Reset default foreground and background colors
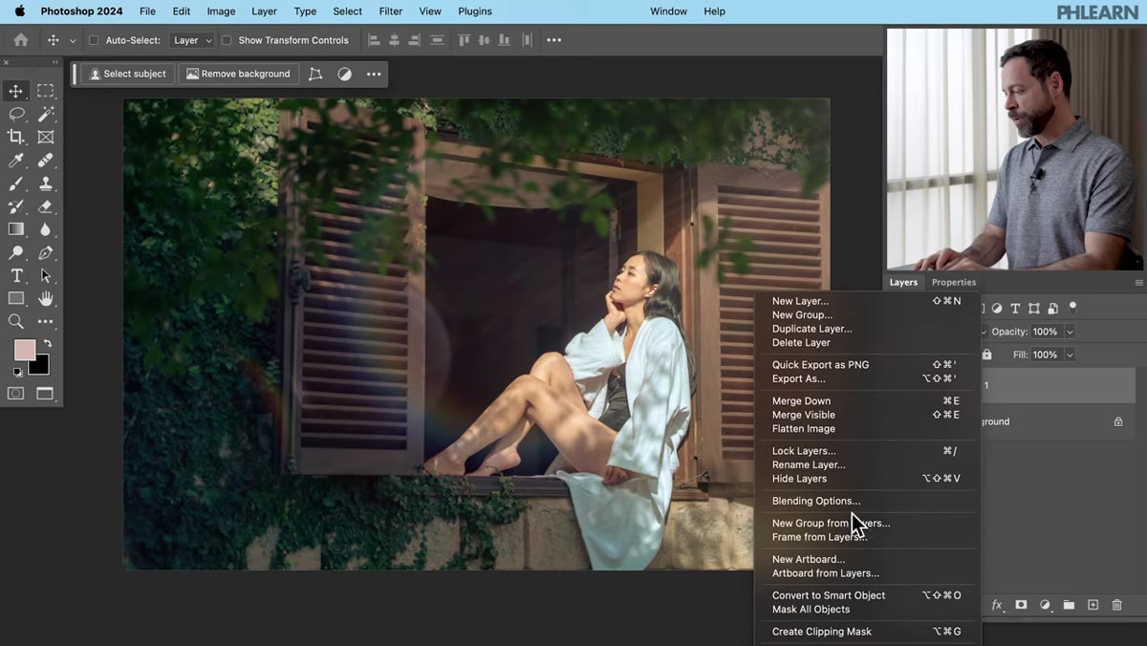 pyautogui.click(x=16, y=372)
